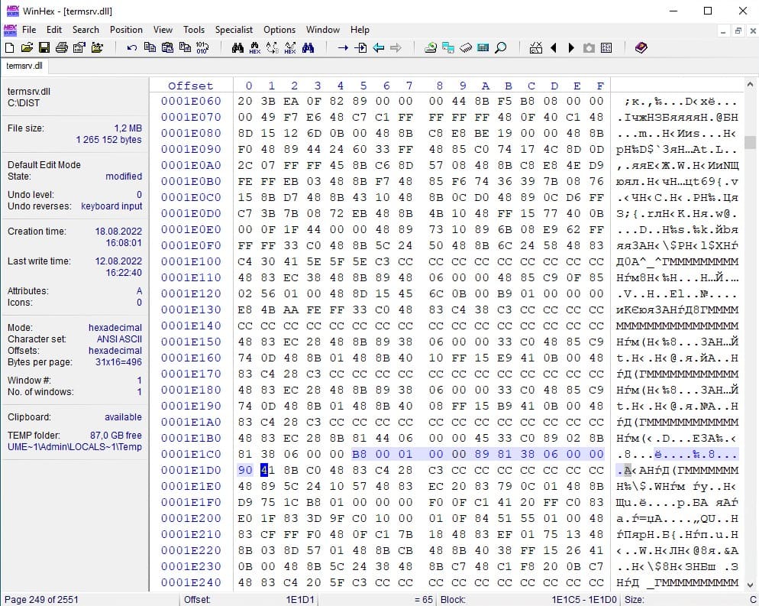Click the Offset column header

click(191, 86)
